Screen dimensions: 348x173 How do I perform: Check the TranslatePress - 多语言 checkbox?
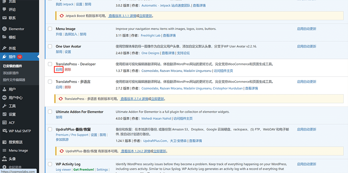[x=50, y=82]
